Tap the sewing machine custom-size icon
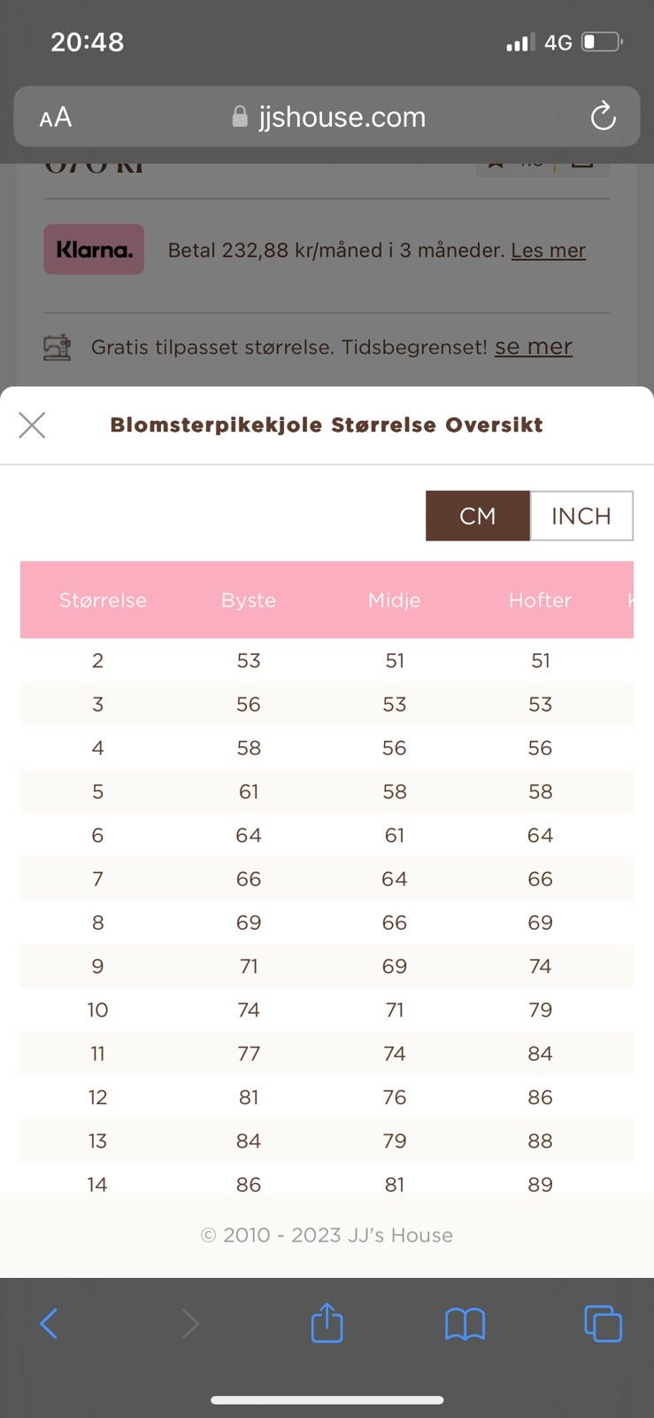Viewport: 654px width, 1418px height. pos(58,347)
